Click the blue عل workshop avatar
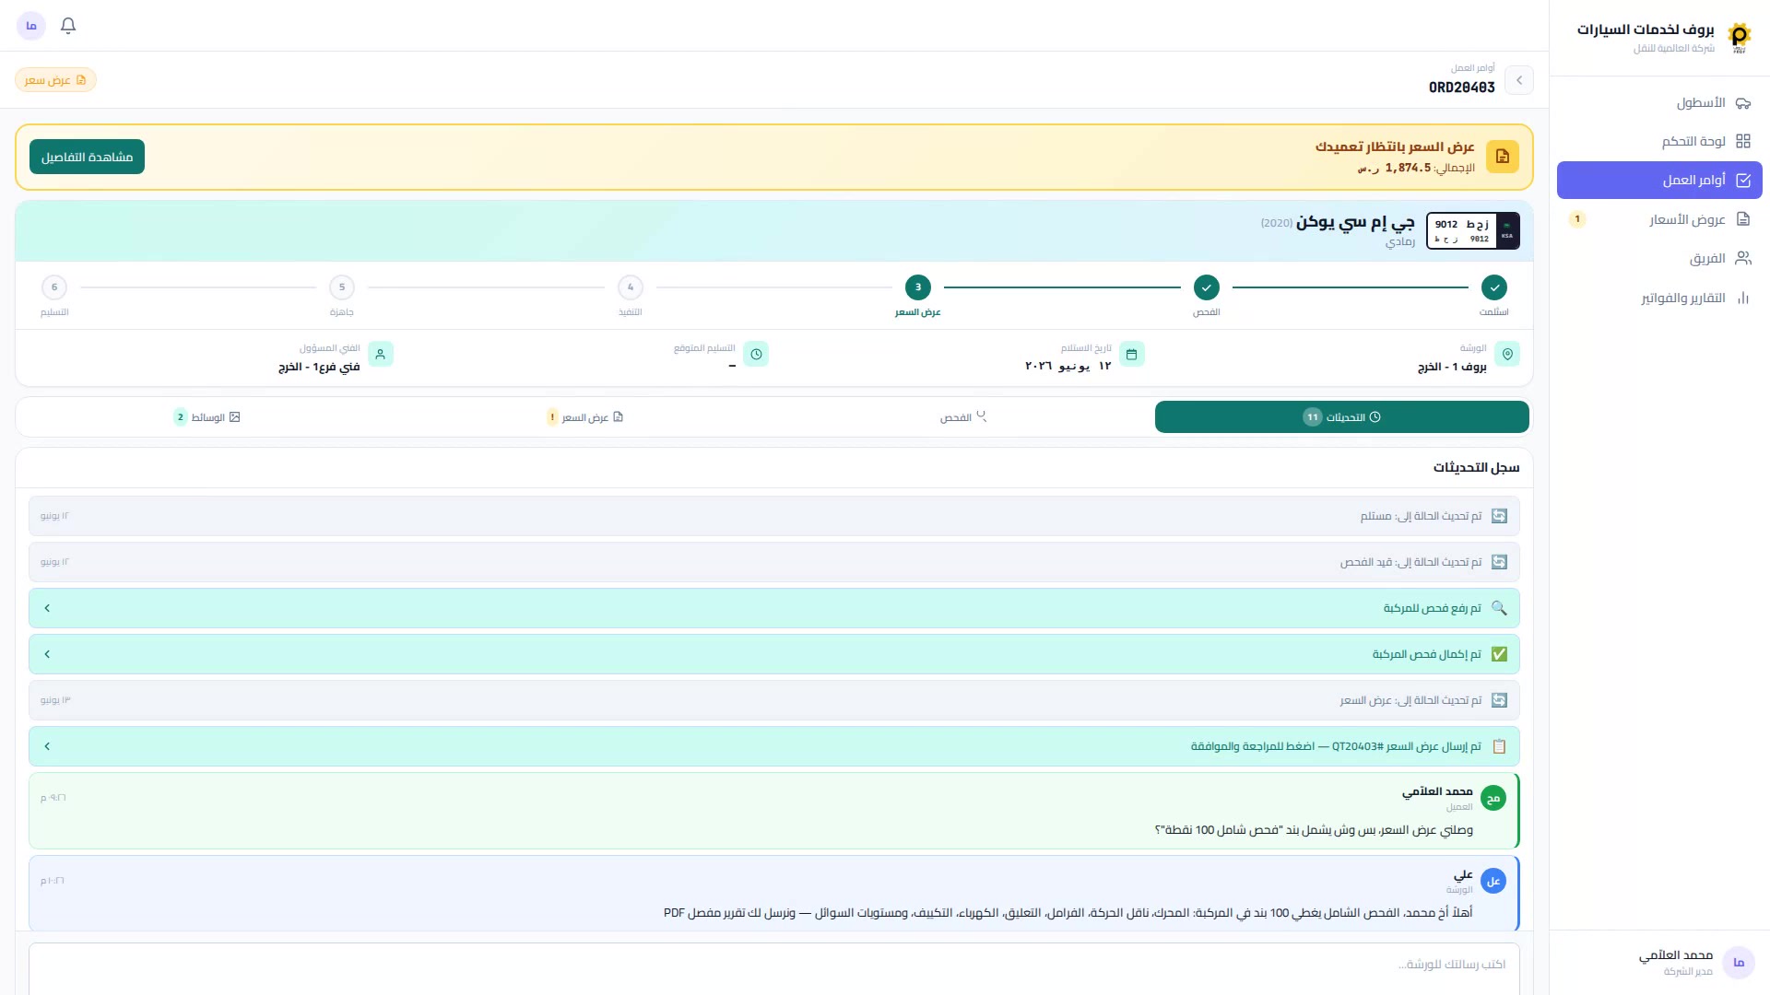This screenshot has width=1770, height=995. coord(1493,881)
